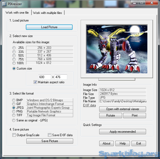Select GIF file format
The width and height of the screenshot is (160, 159).
pos(14,104)
